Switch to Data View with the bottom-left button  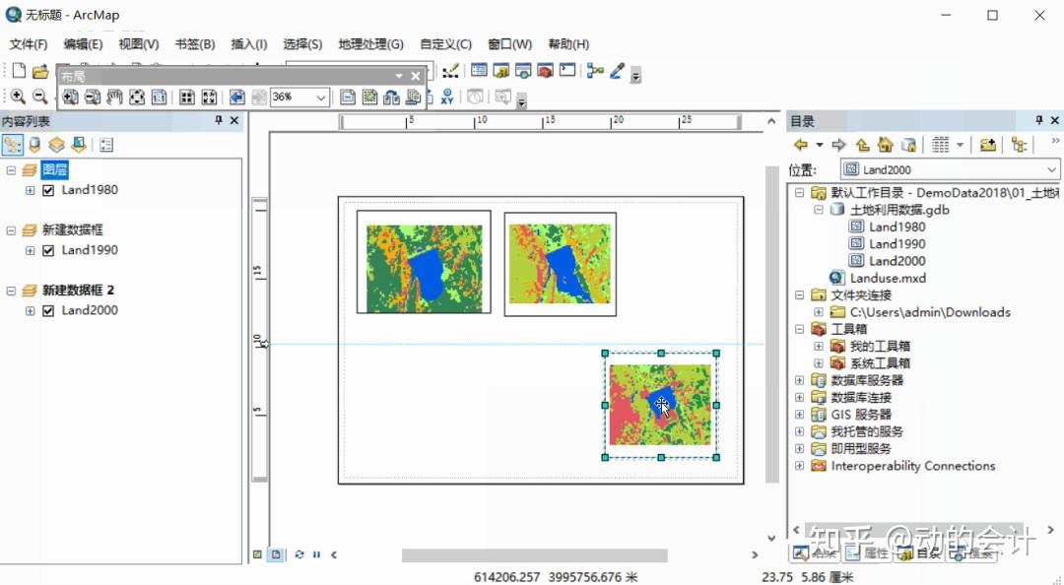(x=257, y=553)
